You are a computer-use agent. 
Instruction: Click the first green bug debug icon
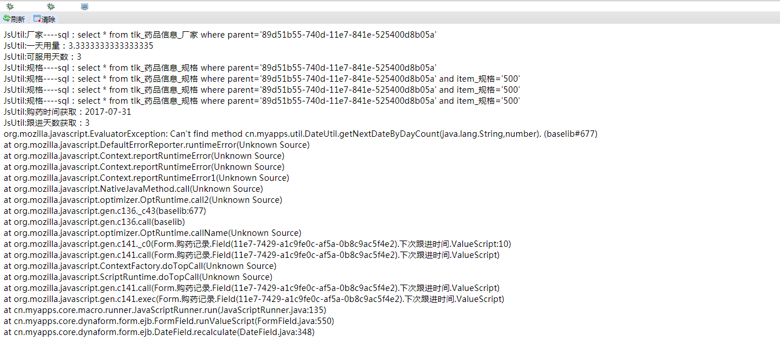[10, 6]
